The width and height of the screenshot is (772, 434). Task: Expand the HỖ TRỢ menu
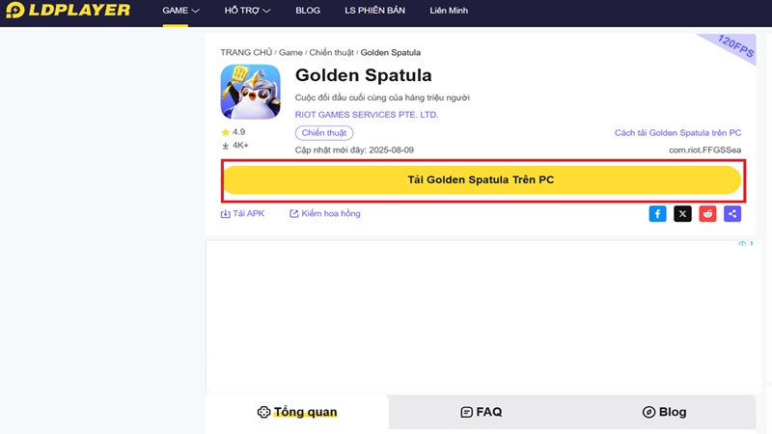247,11
